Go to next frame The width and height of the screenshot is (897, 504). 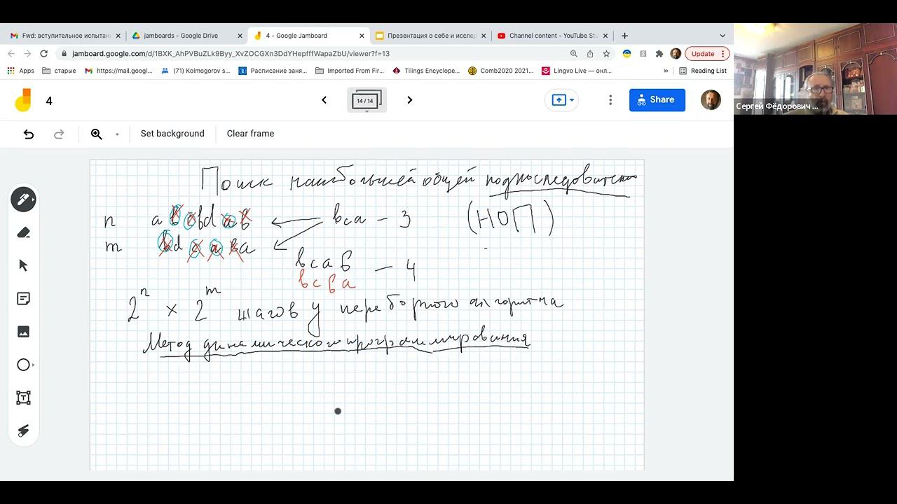tap(410, 100)
